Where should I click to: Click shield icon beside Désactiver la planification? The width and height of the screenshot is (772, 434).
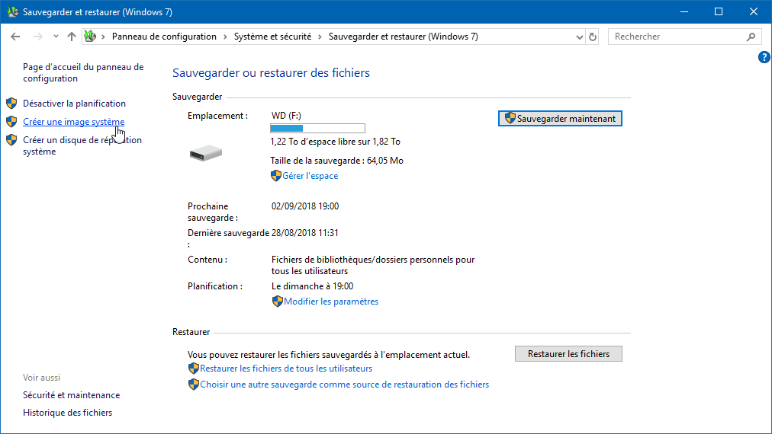pyautogui.click(x=11, y=104)
